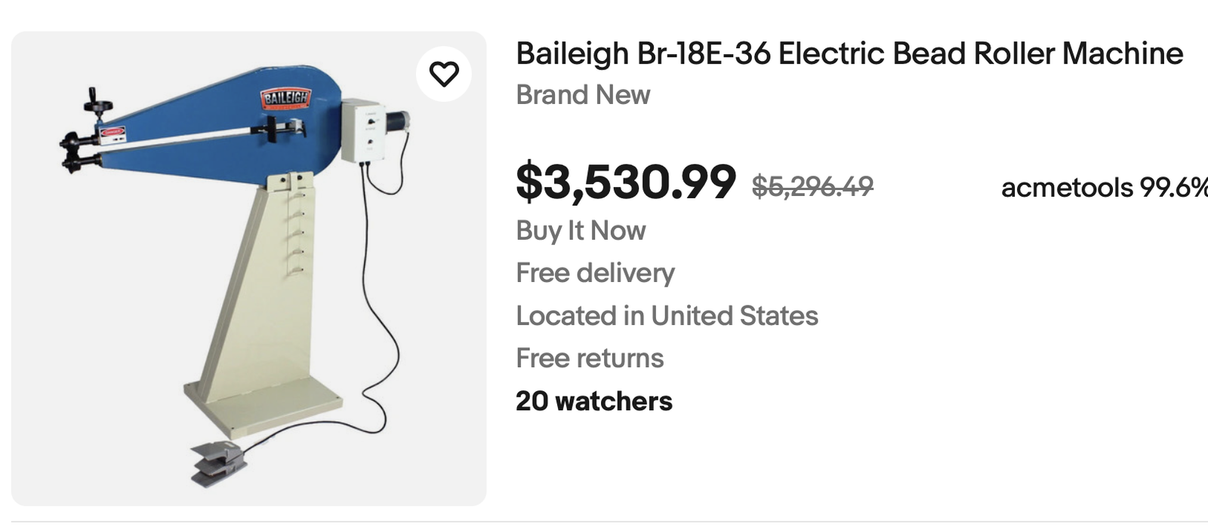The height and width of the screenshot is (527, 1208).
Task: Open the acmetools seller link
Action: [1066, 188]
